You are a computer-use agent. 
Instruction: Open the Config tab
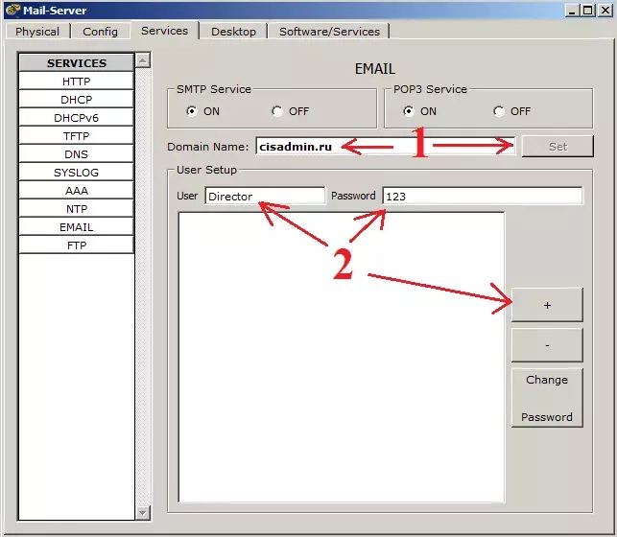pyautogui.click(x=100, y=32)
